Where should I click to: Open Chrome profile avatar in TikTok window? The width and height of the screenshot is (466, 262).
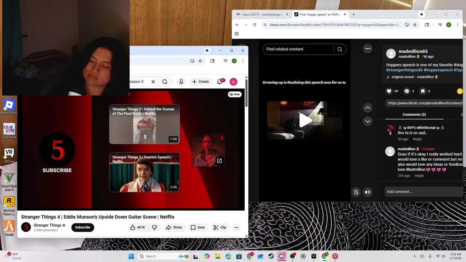point(449,25)
